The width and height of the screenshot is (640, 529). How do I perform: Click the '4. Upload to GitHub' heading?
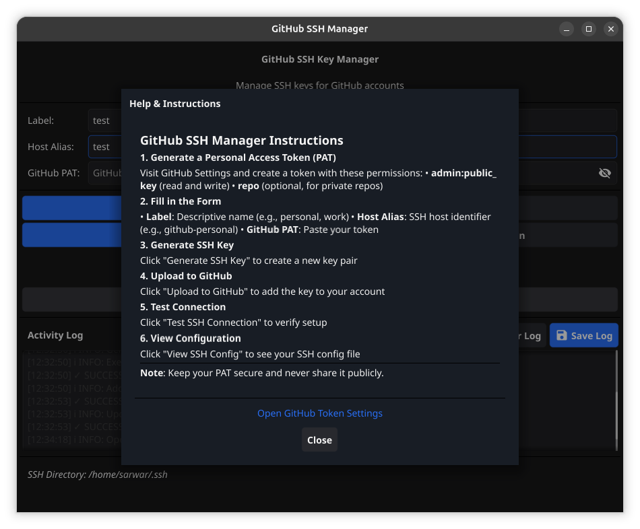(x=186, y=276)
